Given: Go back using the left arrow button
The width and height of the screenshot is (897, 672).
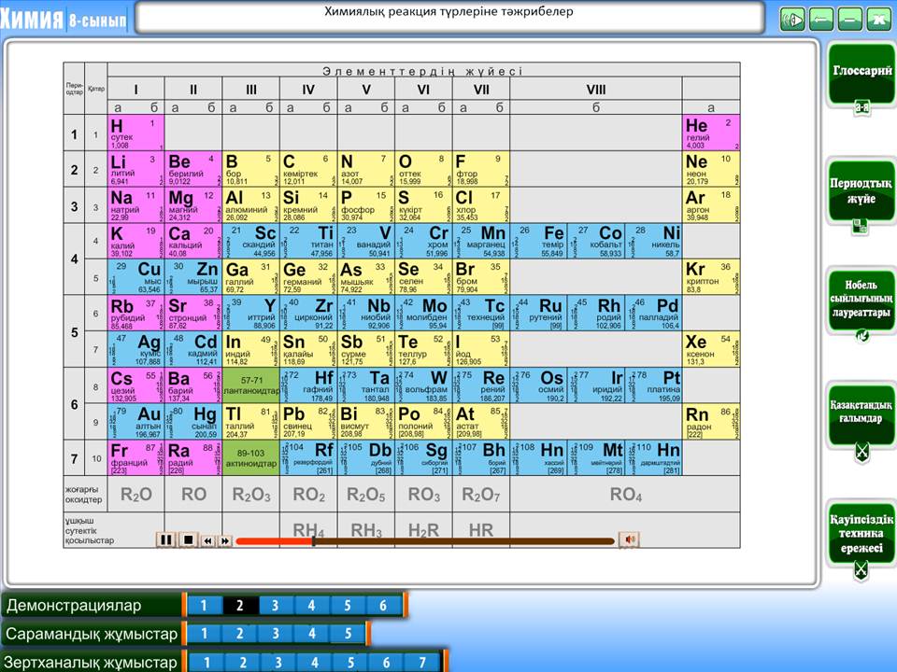Looking at the screenshot, I should pyautogui.click(x=821, y=20).
